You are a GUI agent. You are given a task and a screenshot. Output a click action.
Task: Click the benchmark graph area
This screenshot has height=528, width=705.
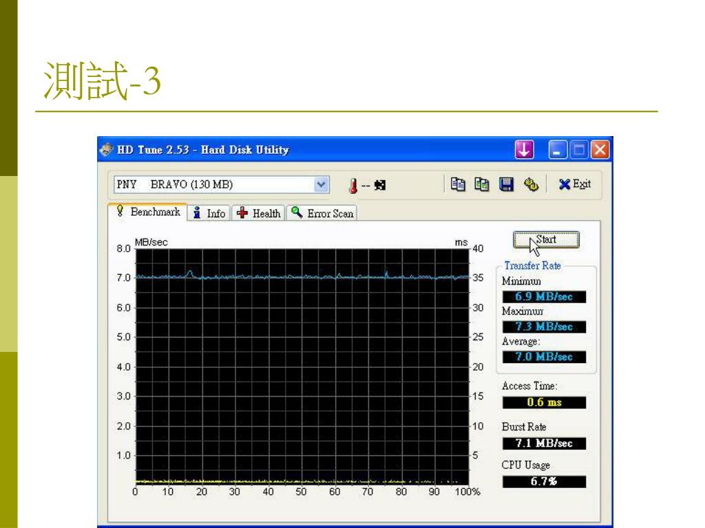(302, 367)
